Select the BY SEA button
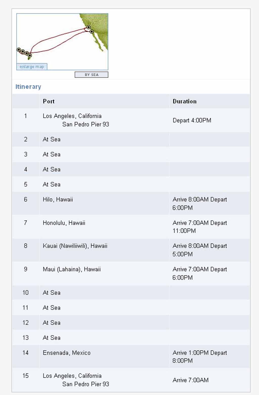The image size is (259, 395). coord(91,75)
